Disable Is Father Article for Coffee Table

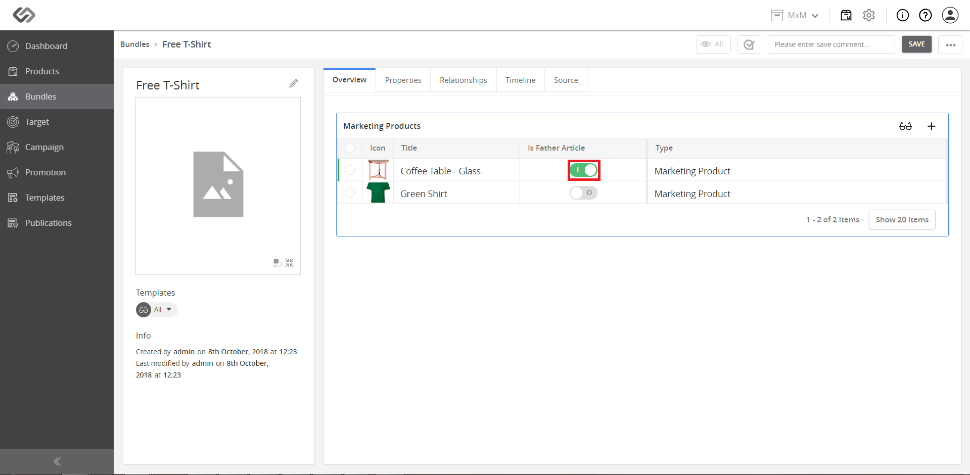point(584,170)
